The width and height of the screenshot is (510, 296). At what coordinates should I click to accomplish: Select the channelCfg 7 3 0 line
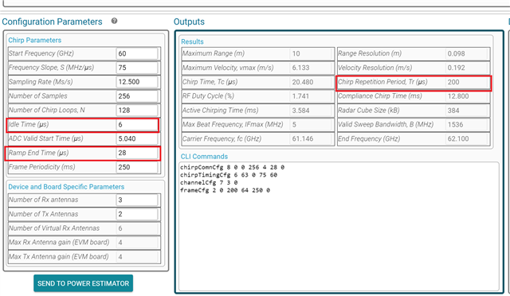pos(209,182)
